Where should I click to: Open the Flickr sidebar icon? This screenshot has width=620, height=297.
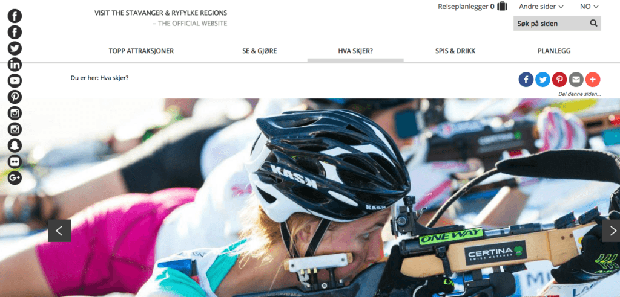[15, 162]
